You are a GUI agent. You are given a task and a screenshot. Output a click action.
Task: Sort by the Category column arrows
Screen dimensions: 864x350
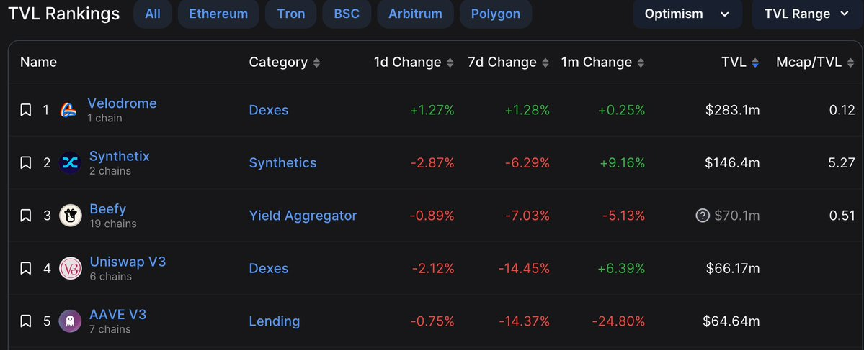pyautogui.click(x=316, y=63)
